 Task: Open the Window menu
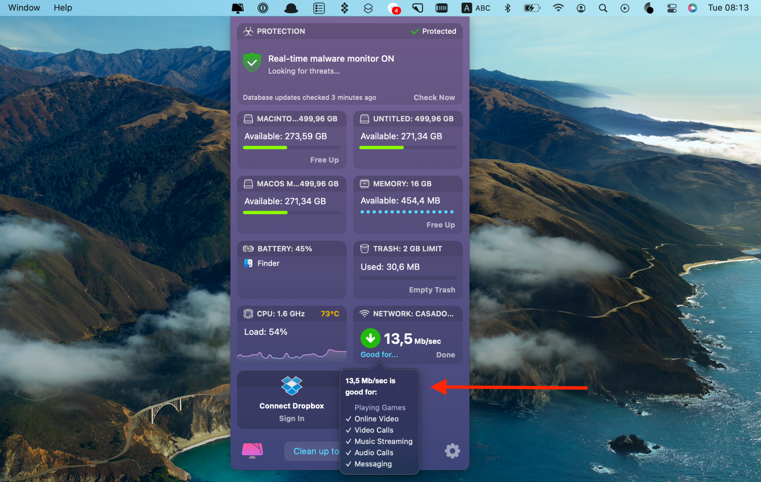tap(24, 7)
